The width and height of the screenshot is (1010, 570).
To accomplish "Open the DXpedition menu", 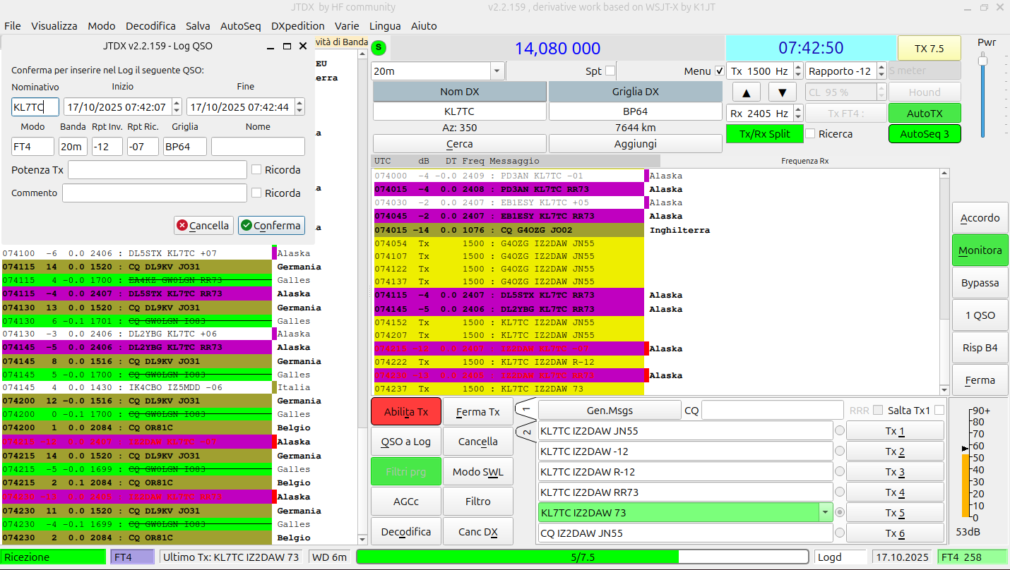I will (x=298, y=25).
